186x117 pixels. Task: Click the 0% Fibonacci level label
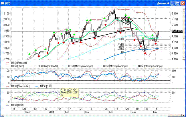tap(122, 52)
